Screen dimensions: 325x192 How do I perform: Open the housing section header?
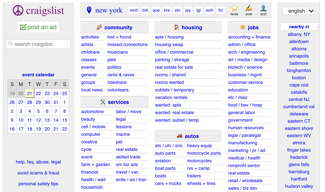(192, 27)
